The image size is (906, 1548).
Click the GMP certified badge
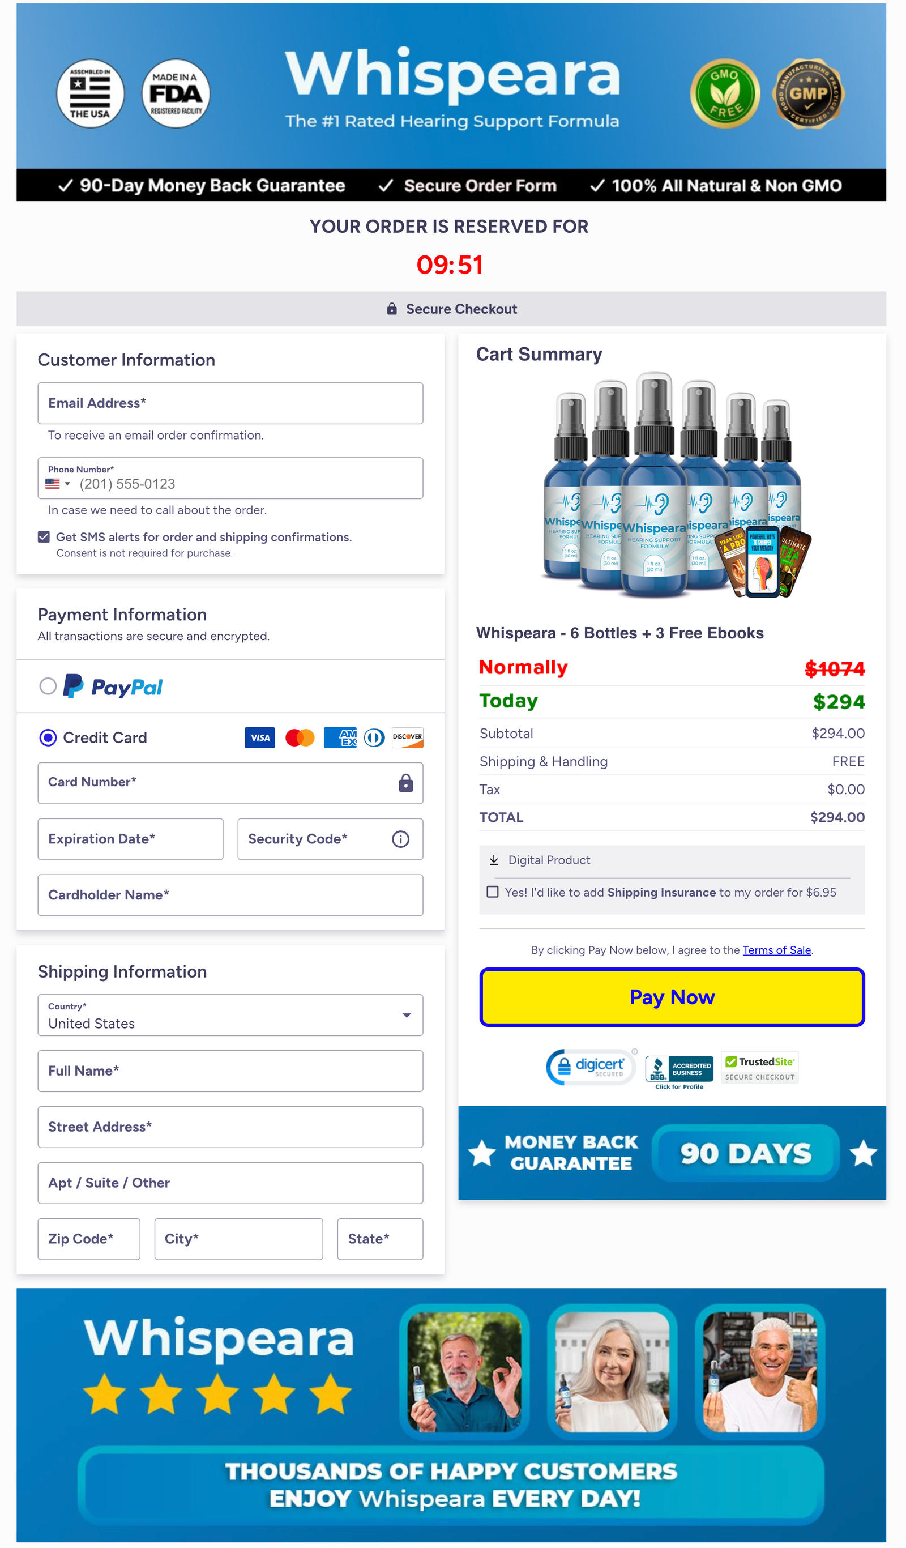pyautogui.click(x=807, y=93)
